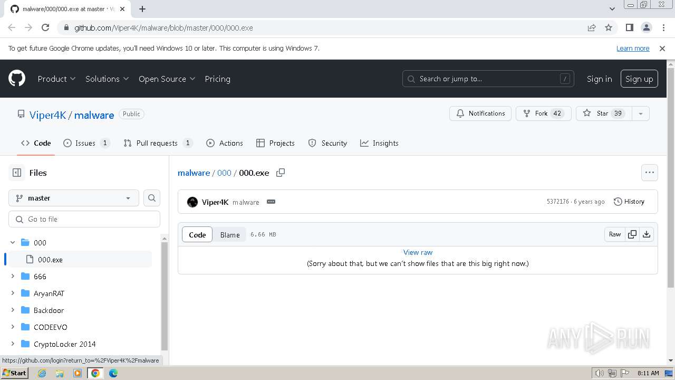Open the Actions tab

pyautogui.click(x=225, y=143)
